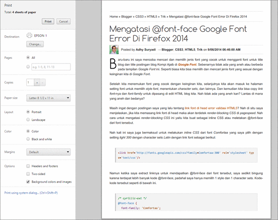Click the article title heading
Image resolution: width=278 pixels, height=220 pixels.
pos(178,33)
